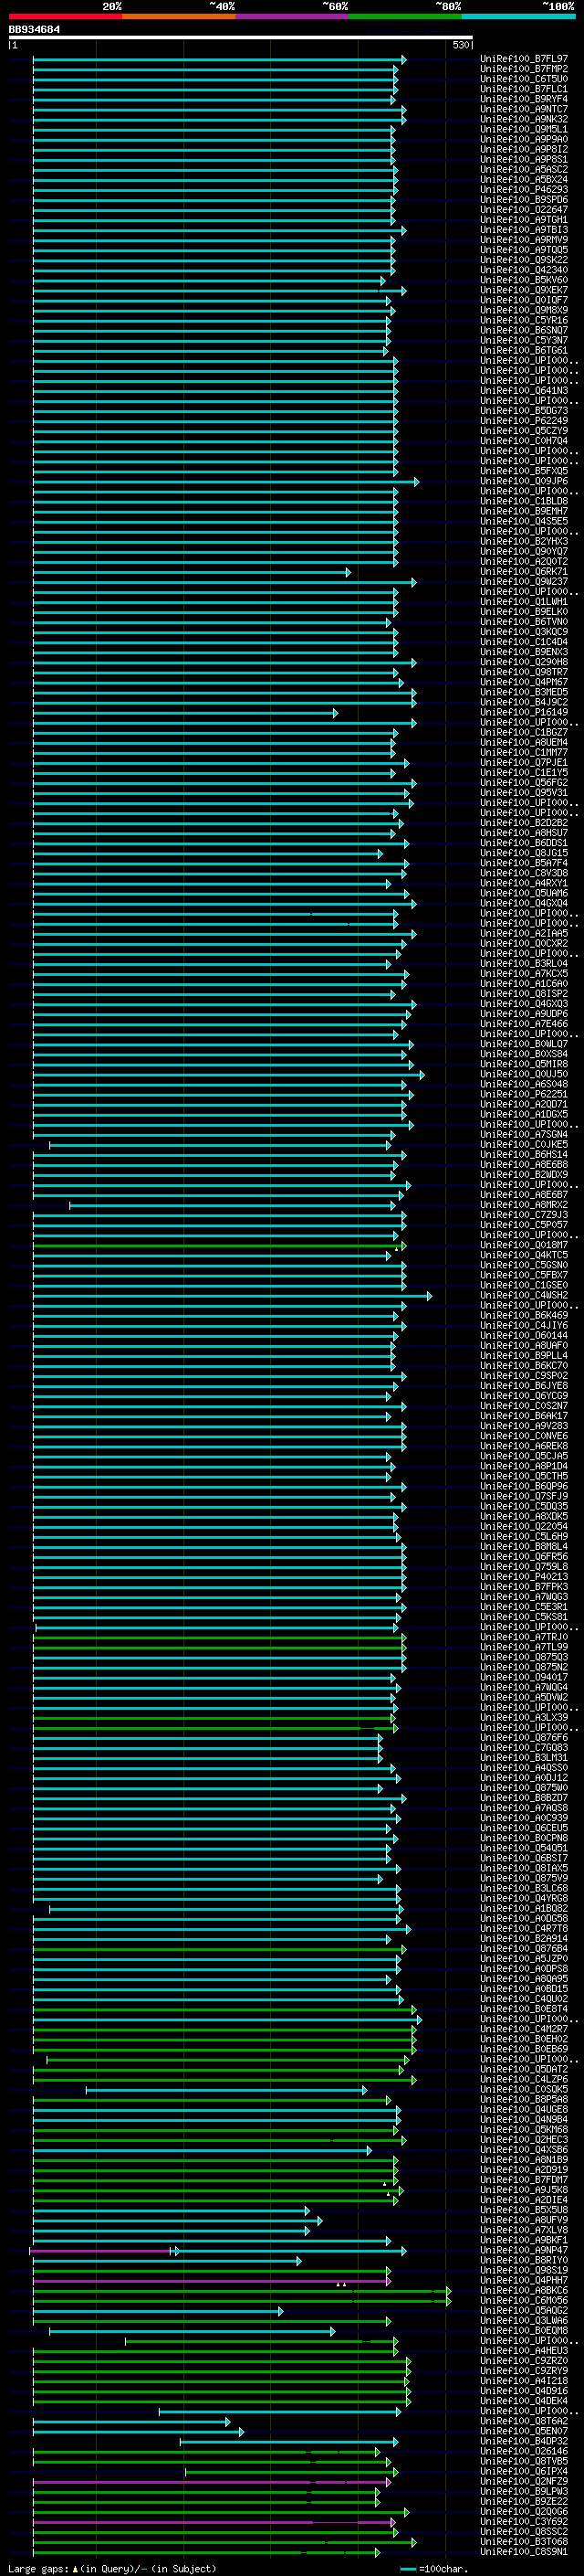Click the UniRef100_A7SGN4 hit label
Screen dimensions: 584x2576
point(524,1135)
